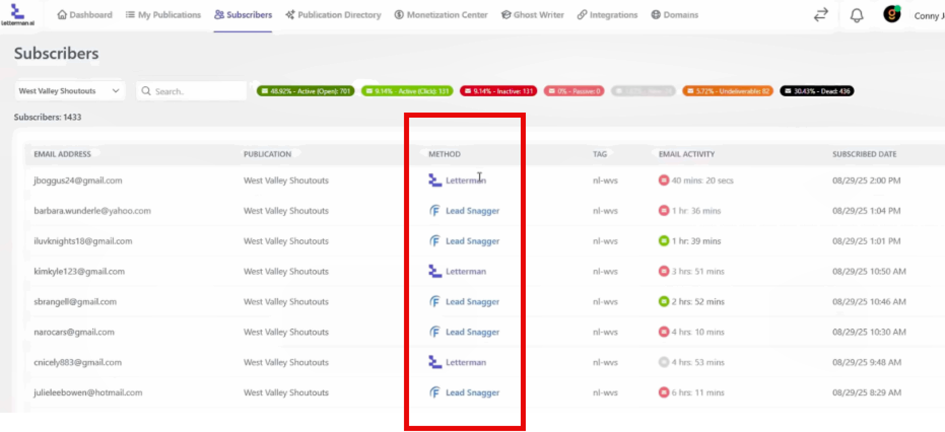The height and width of the screenshot is (432, 945).
Task: Open Monetization Center
Action: (x=441, y=15)
